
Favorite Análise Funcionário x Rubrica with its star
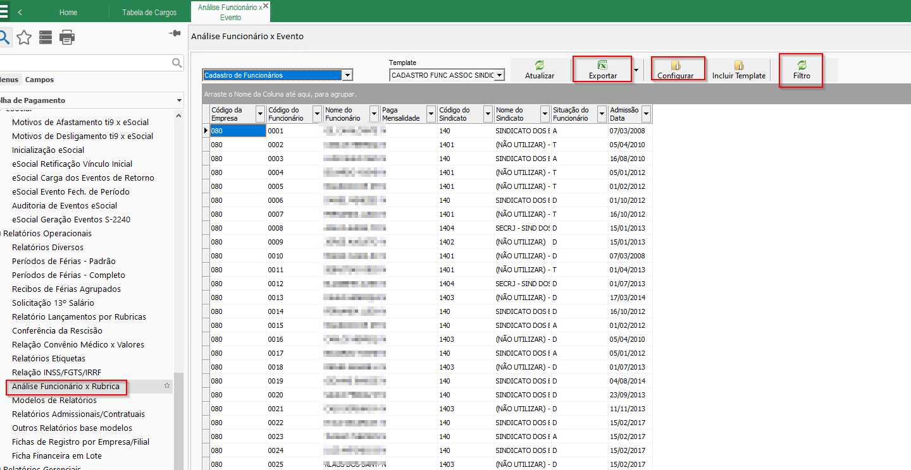click(167, 385)
